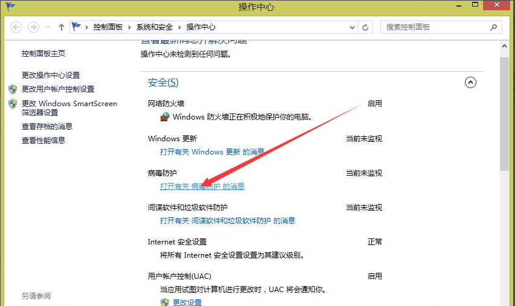
Task: Click the scrollbar up arrow
Action: coord(505,46)
